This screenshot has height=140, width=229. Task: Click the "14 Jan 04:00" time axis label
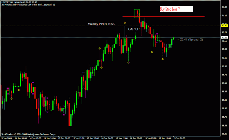[21, 138]
